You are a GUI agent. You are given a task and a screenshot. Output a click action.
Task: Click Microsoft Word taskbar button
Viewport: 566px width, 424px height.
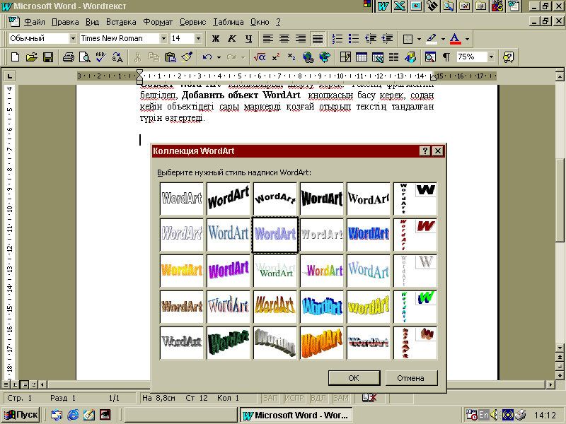coord(296,416)
